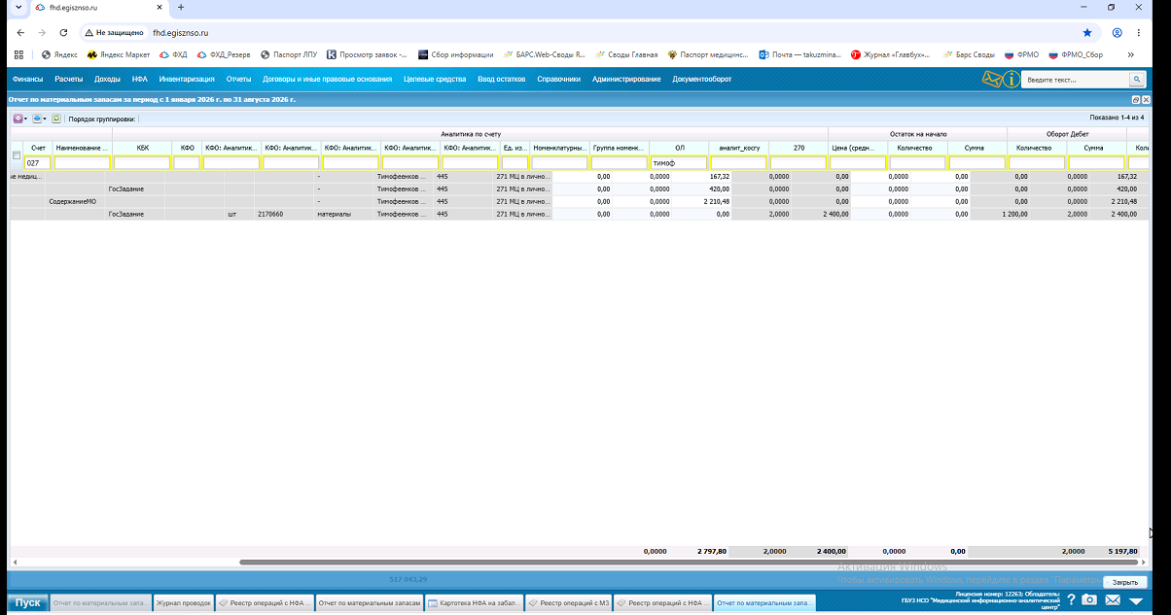Screen dimensions: 1171x615
Task: Bookmark the page with the star icon
Action: (1087, 32)
